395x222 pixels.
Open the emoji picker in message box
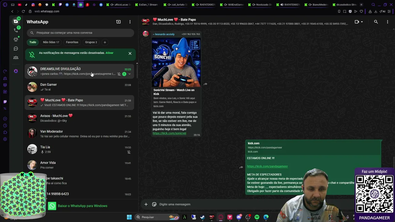pos(154,204)
